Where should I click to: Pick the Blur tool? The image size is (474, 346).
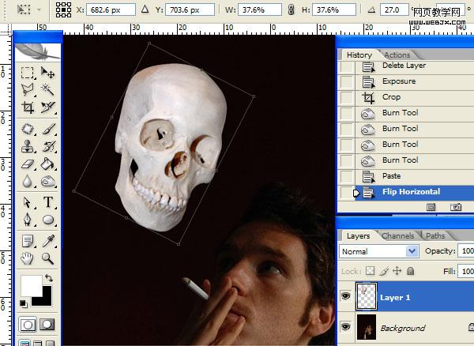tap(27, 182)
